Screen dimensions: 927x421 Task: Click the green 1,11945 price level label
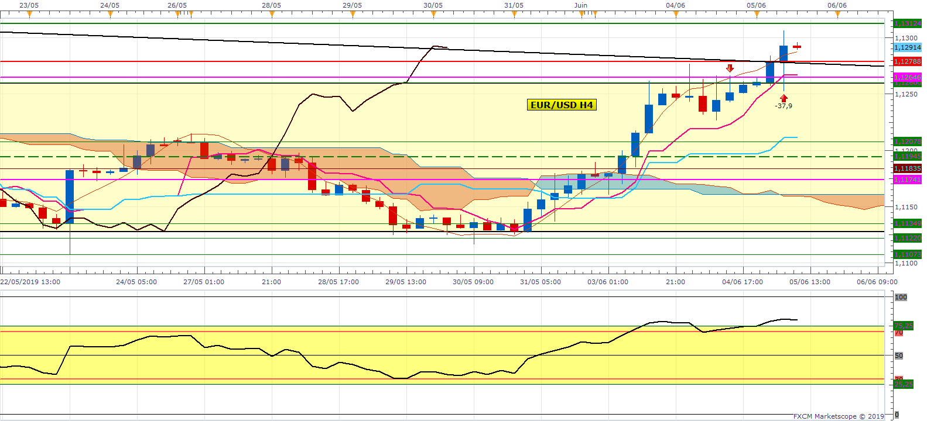coord(908,156)
